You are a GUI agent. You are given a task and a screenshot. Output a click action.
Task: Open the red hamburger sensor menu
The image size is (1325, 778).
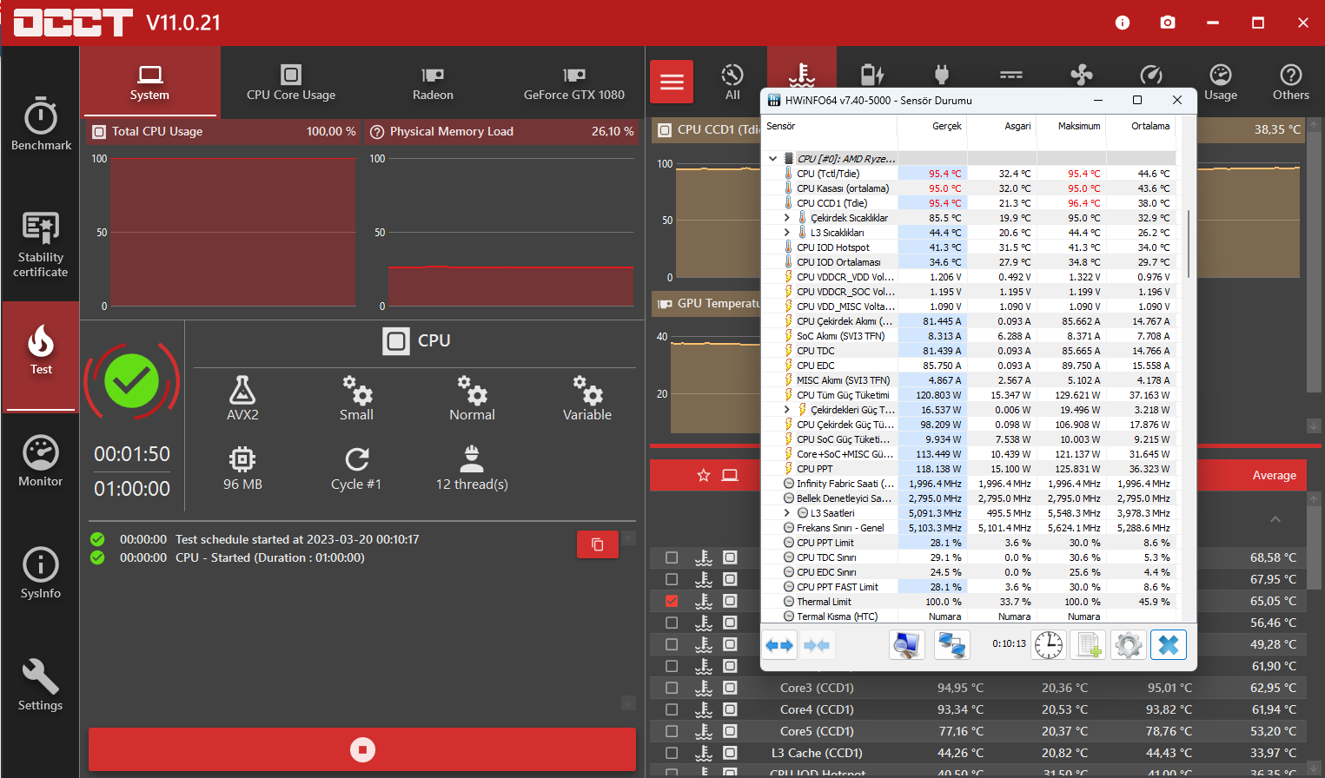pos(672,82)
